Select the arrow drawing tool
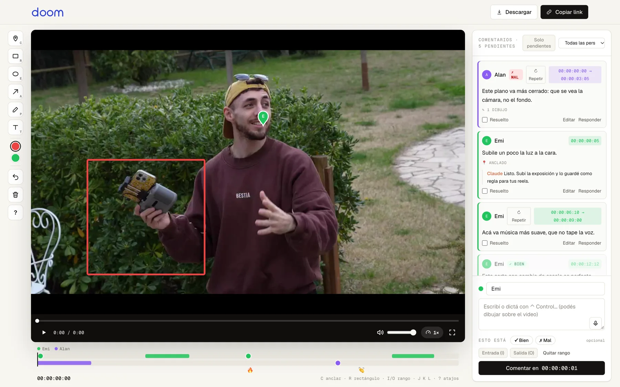620x387 pixels. coord(15,92)
